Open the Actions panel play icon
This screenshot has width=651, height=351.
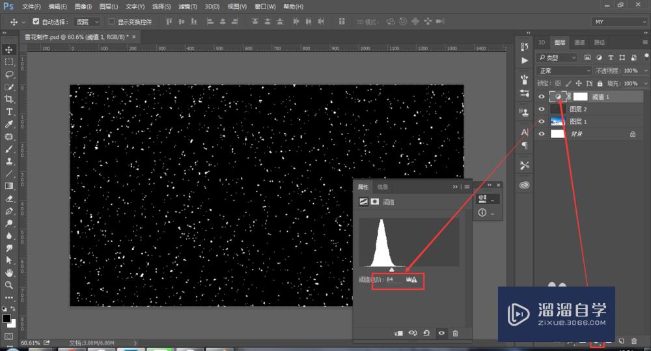[x=524, y=61]
